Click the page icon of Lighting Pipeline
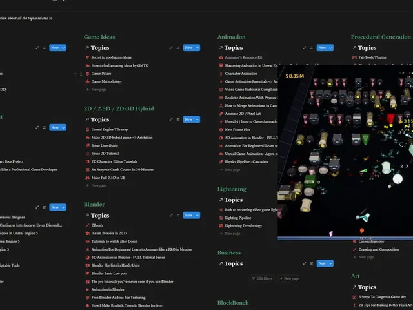The height and width of the screenshot is (310, 413). click(221, 218)
